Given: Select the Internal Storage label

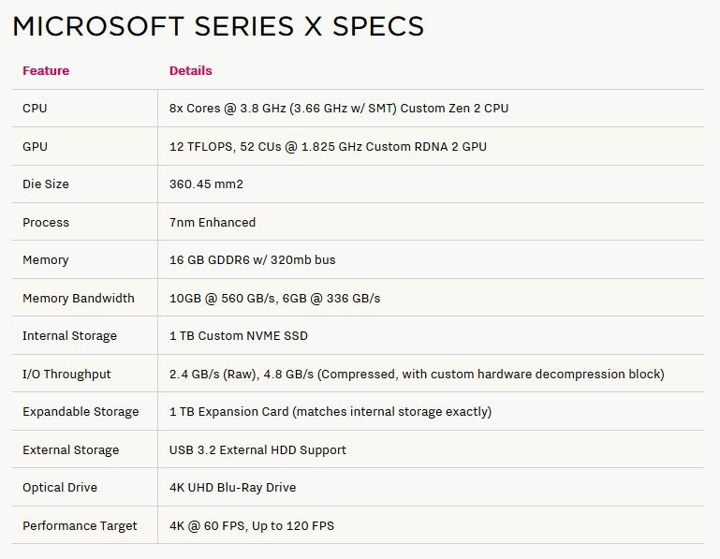Looking at the screenshot, I should pyautogui.click(x=70, y=336).
